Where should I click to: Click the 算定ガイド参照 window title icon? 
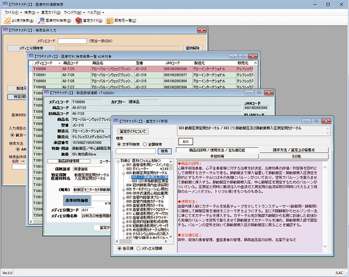(x=116, y=121)
